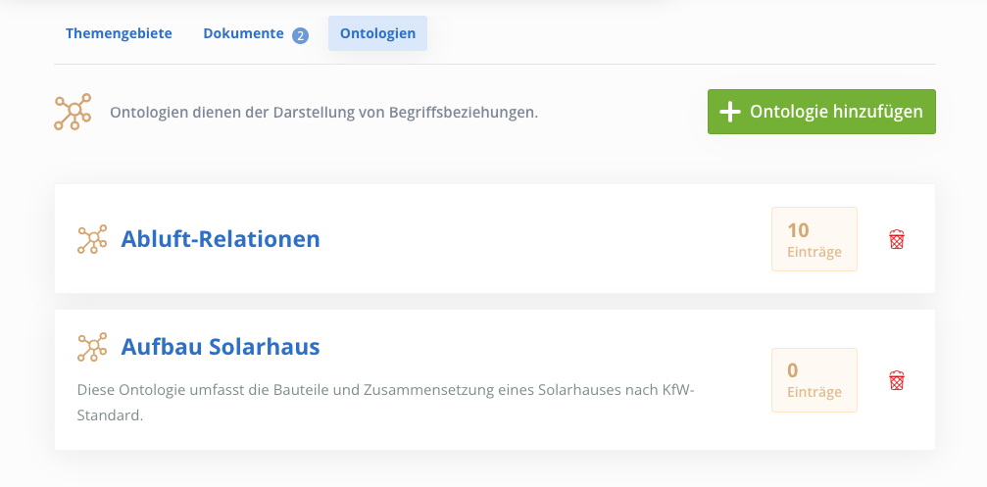
Task: Click the Ontologie hinzufügen button
Action: [x=821, y=112]
